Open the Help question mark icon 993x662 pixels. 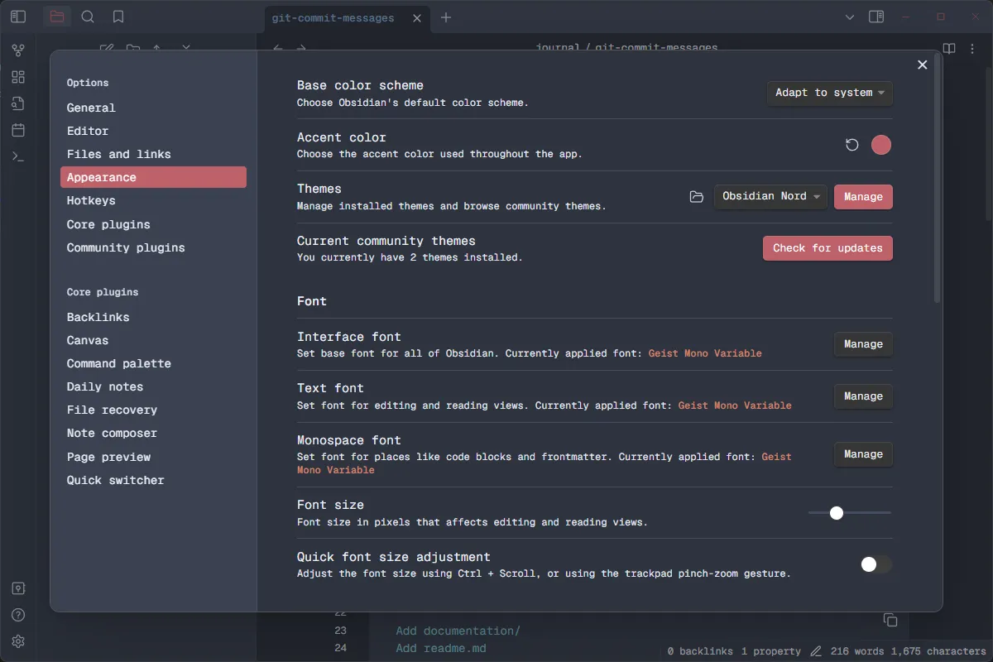click(18, 615)
